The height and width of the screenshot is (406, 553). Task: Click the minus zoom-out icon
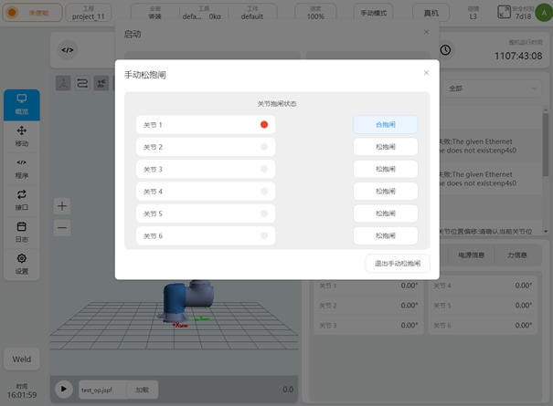point(62,227)
